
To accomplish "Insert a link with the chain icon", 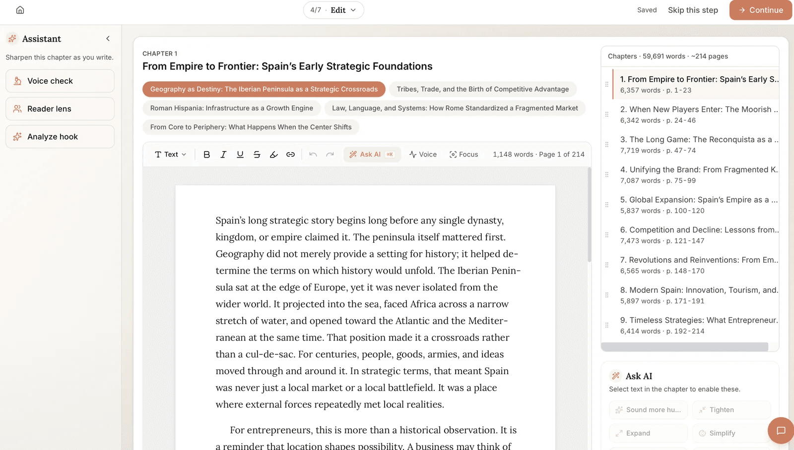I will [x=291, y=155].
